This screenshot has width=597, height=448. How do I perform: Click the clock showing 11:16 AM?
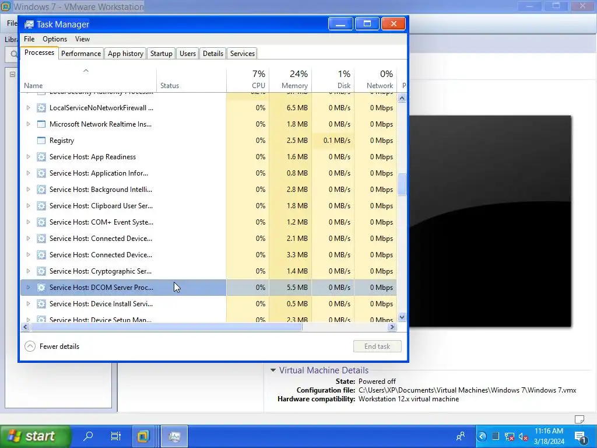549,436
